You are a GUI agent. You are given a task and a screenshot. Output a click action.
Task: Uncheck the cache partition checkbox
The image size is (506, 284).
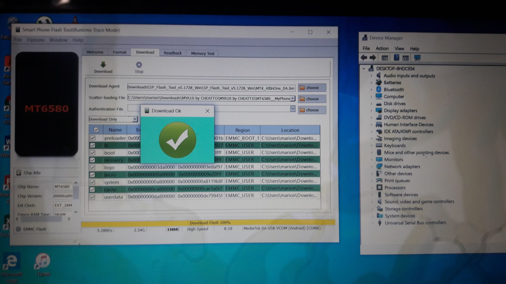coord(93,189)
